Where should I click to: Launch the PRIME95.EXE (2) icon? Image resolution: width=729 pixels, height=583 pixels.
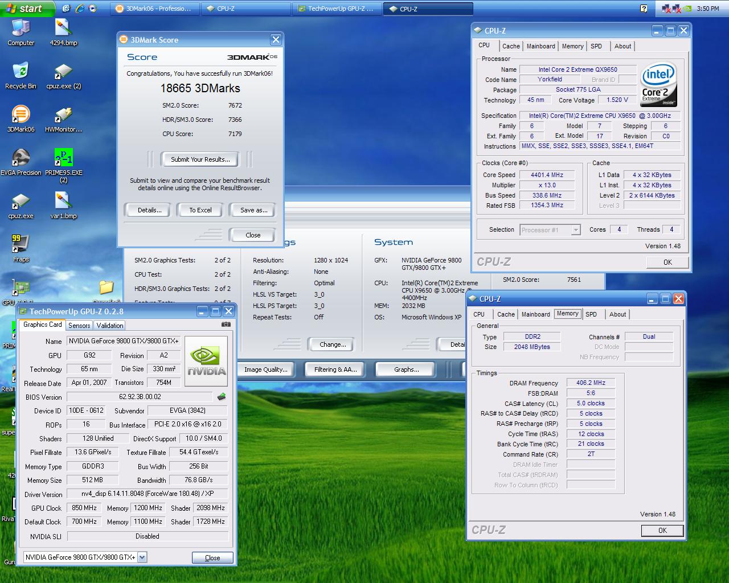(x=63, y=165)
